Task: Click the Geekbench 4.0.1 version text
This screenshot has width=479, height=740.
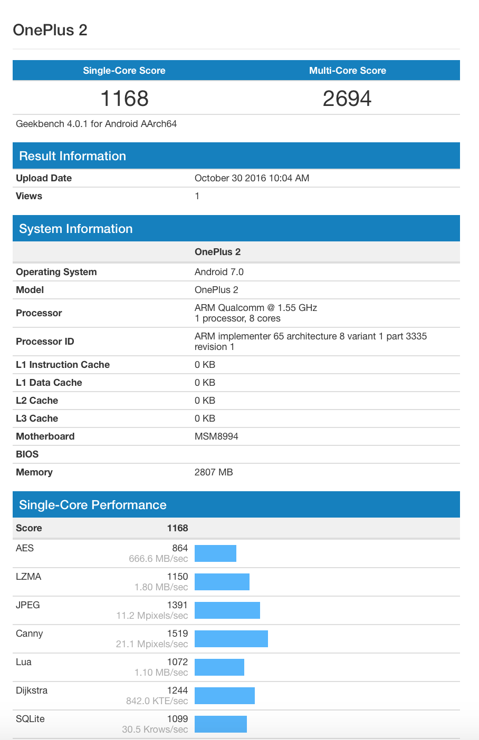Action: point(97,124)
